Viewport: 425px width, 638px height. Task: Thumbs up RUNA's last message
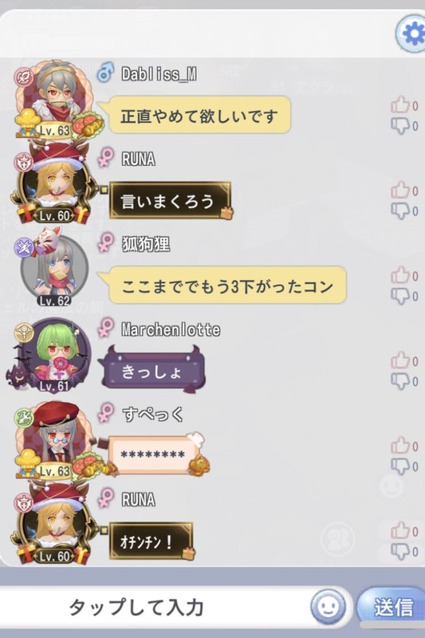click(400, 531)
